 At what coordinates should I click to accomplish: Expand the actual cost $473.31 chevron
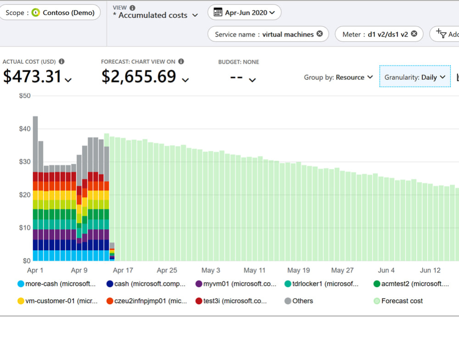pyautogui.click(x=69, y=79)
